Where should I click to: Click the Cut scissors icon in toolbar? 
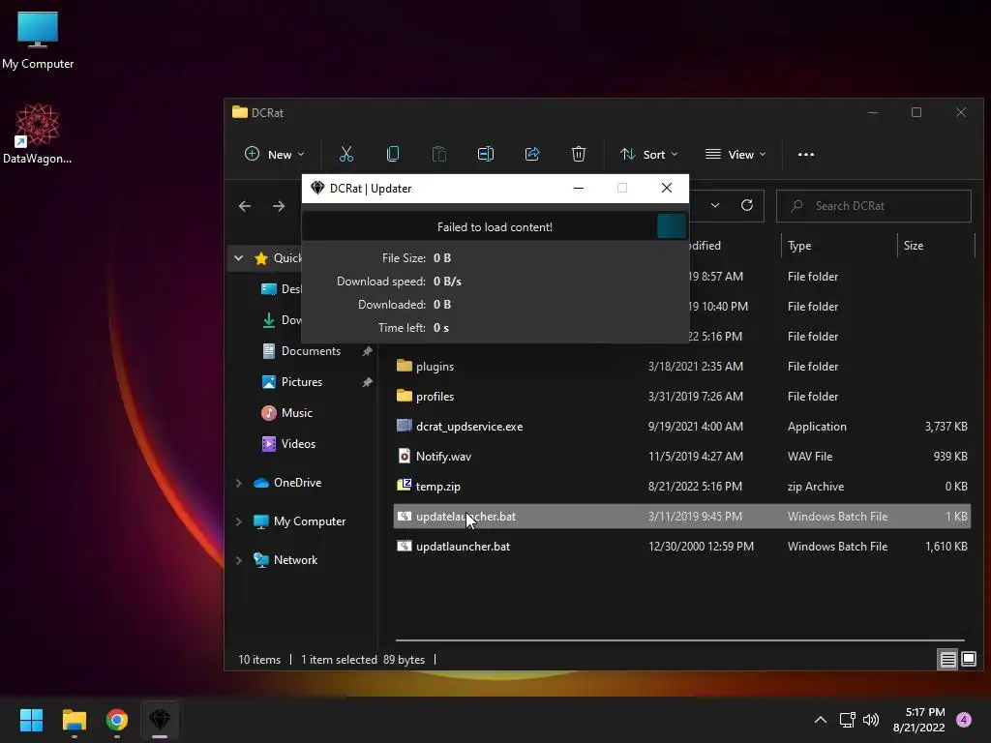pos(346,154)
